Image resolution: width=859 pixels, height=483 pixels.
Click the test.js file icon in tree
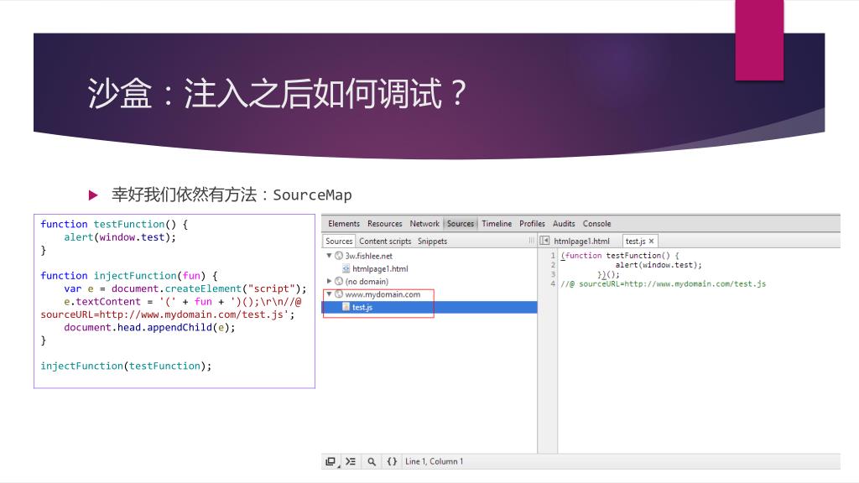[346, 307]
